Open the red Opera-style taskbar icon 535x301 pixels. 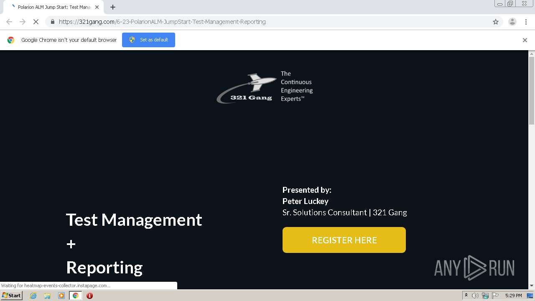pos(89,296)
